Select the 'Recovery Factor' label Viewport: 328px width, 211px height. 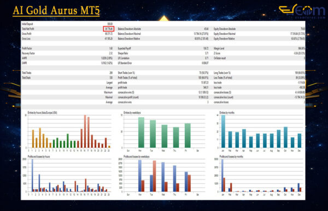tap(28, 53)
